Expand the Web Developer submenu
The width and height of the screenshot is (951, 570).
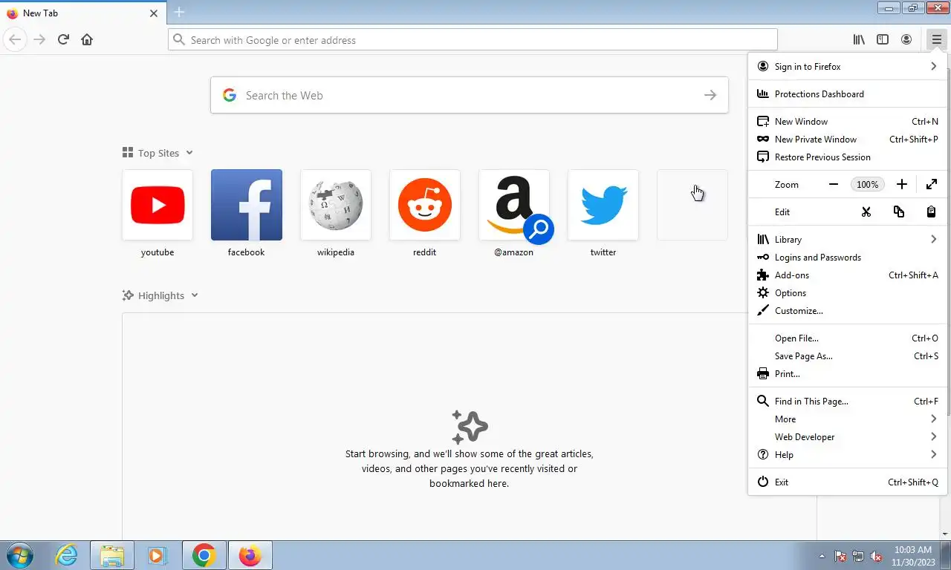coord(848,436)
